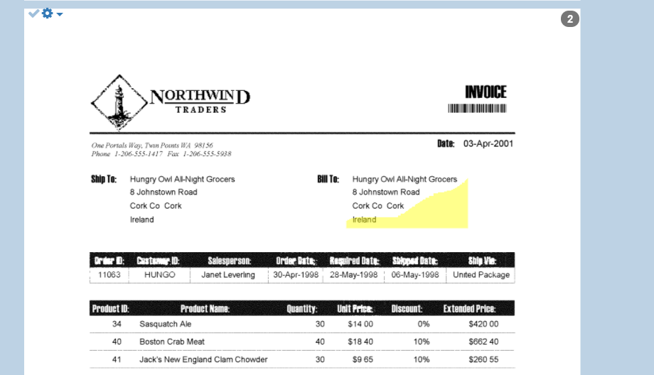The width and height of the screenshot is (654, 375).
Task: Click the Boston Crab Meat product name
Action: point(172,342)
